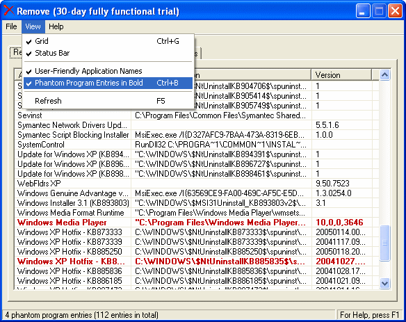
Task: Select Update for Windows XP KB894391 command
Action: coord(220,154)
